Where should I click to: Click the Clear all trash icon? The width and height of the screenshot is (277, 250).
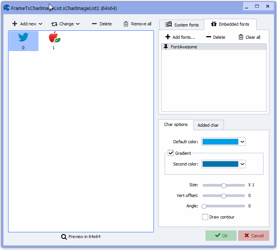(241, 37)
